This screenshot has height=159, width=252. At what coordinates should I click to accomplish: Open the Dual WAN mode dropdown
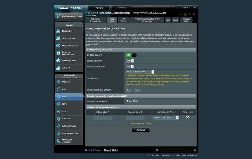140,72
